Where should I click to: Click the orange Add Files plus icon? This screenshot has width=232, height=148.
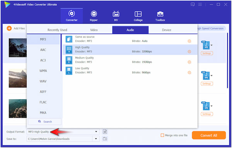click(x=9, y=28)
